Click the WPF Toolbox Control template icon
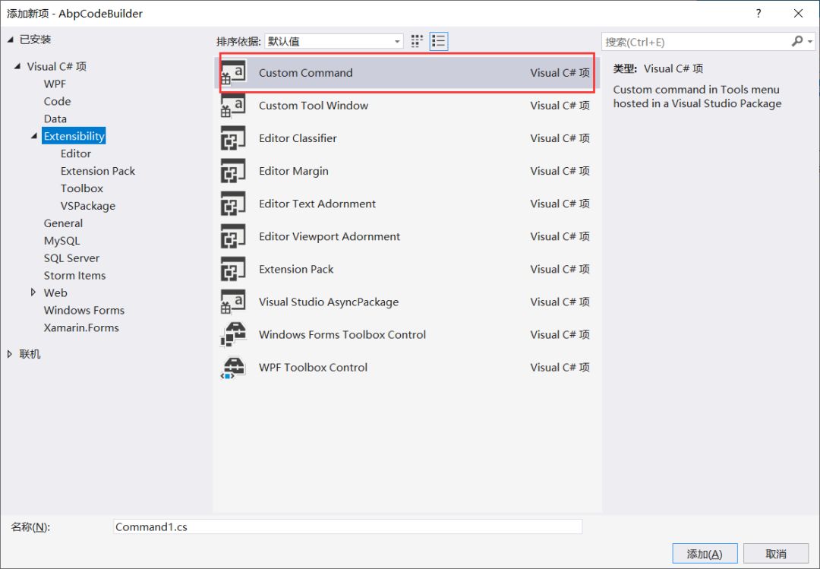 tap(233, 368)
